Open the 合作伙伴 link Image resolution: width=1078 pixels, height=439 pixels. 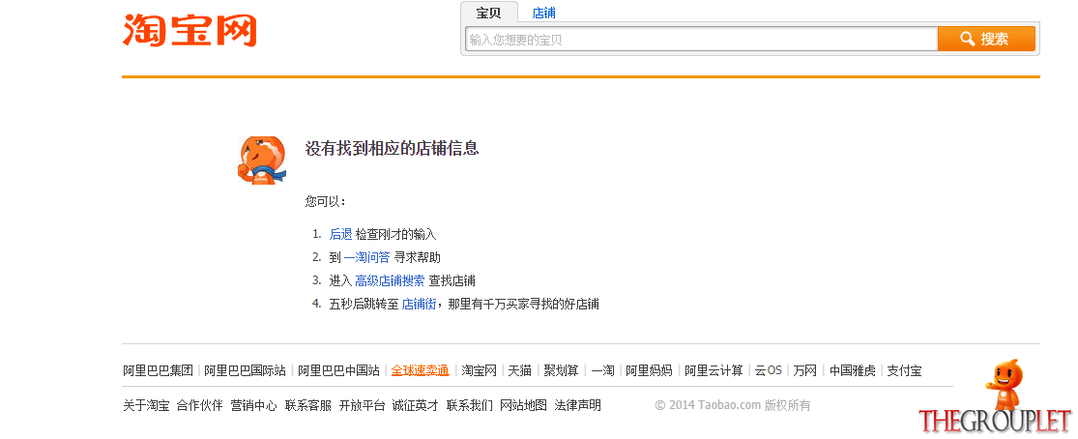(x=200, y=405)
